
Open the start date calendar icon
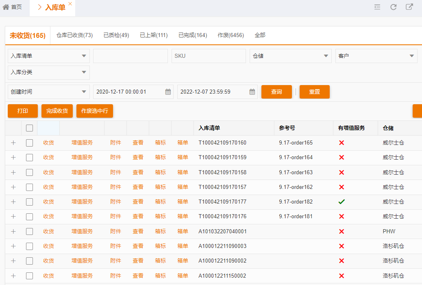click(x=168, y=92)
